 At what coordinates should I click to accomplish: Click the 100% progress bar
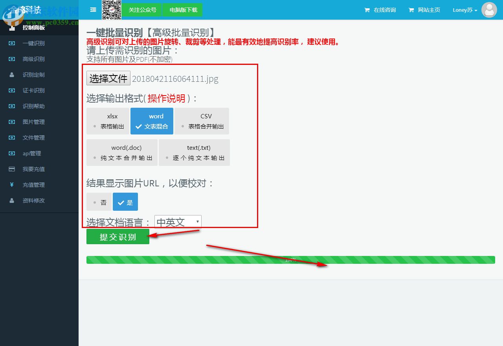tap(290, 259)
